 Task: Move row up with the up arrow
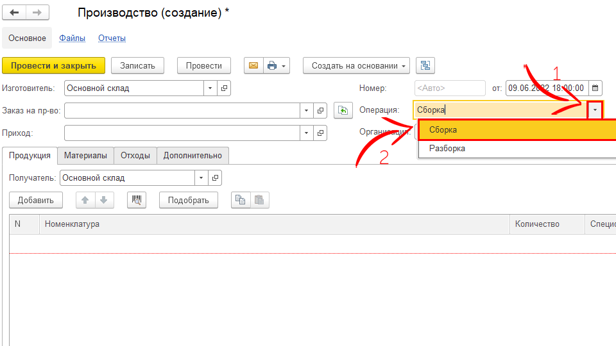point(85,200)
